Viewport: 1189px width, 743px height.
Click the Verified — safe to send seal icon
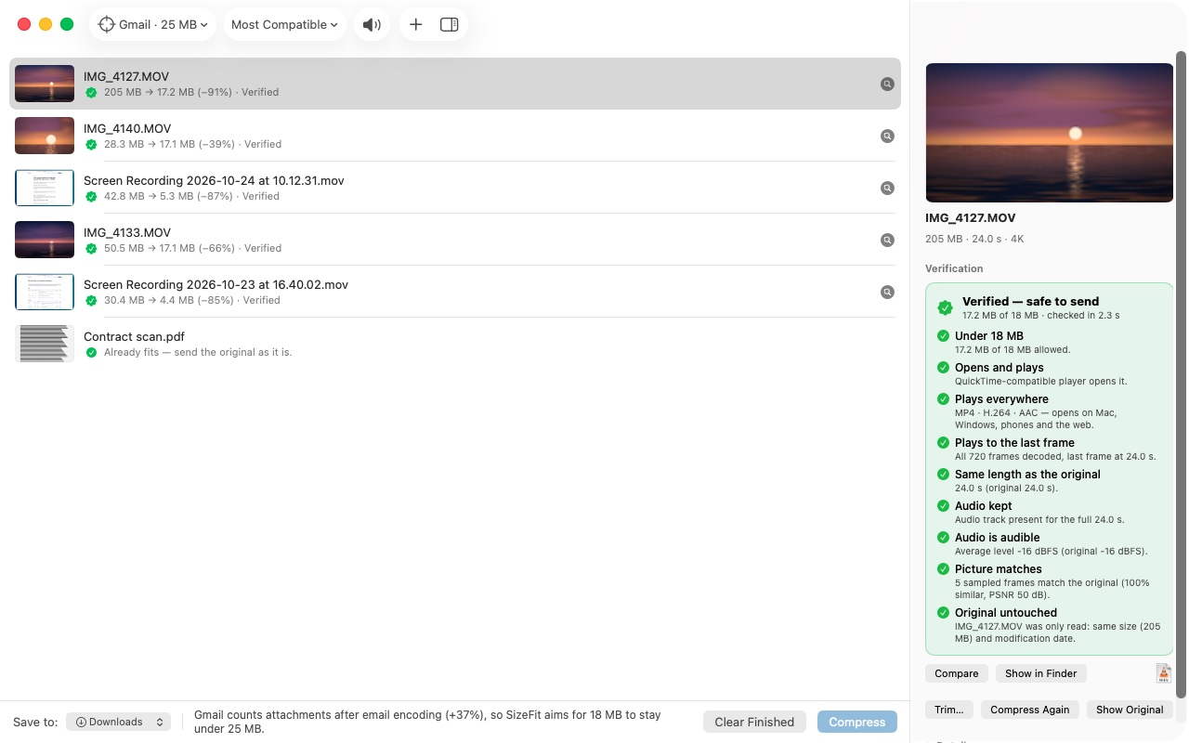(945, 307)
